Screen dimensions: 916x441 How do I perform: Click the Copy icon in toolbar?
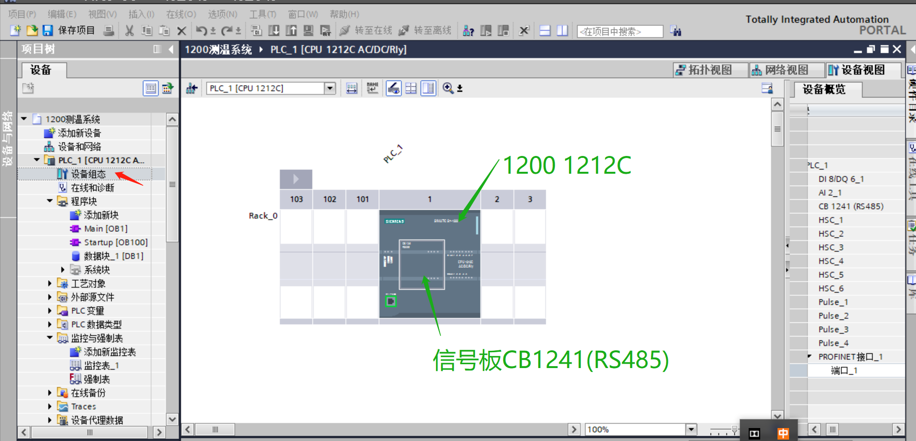(147, 31)
